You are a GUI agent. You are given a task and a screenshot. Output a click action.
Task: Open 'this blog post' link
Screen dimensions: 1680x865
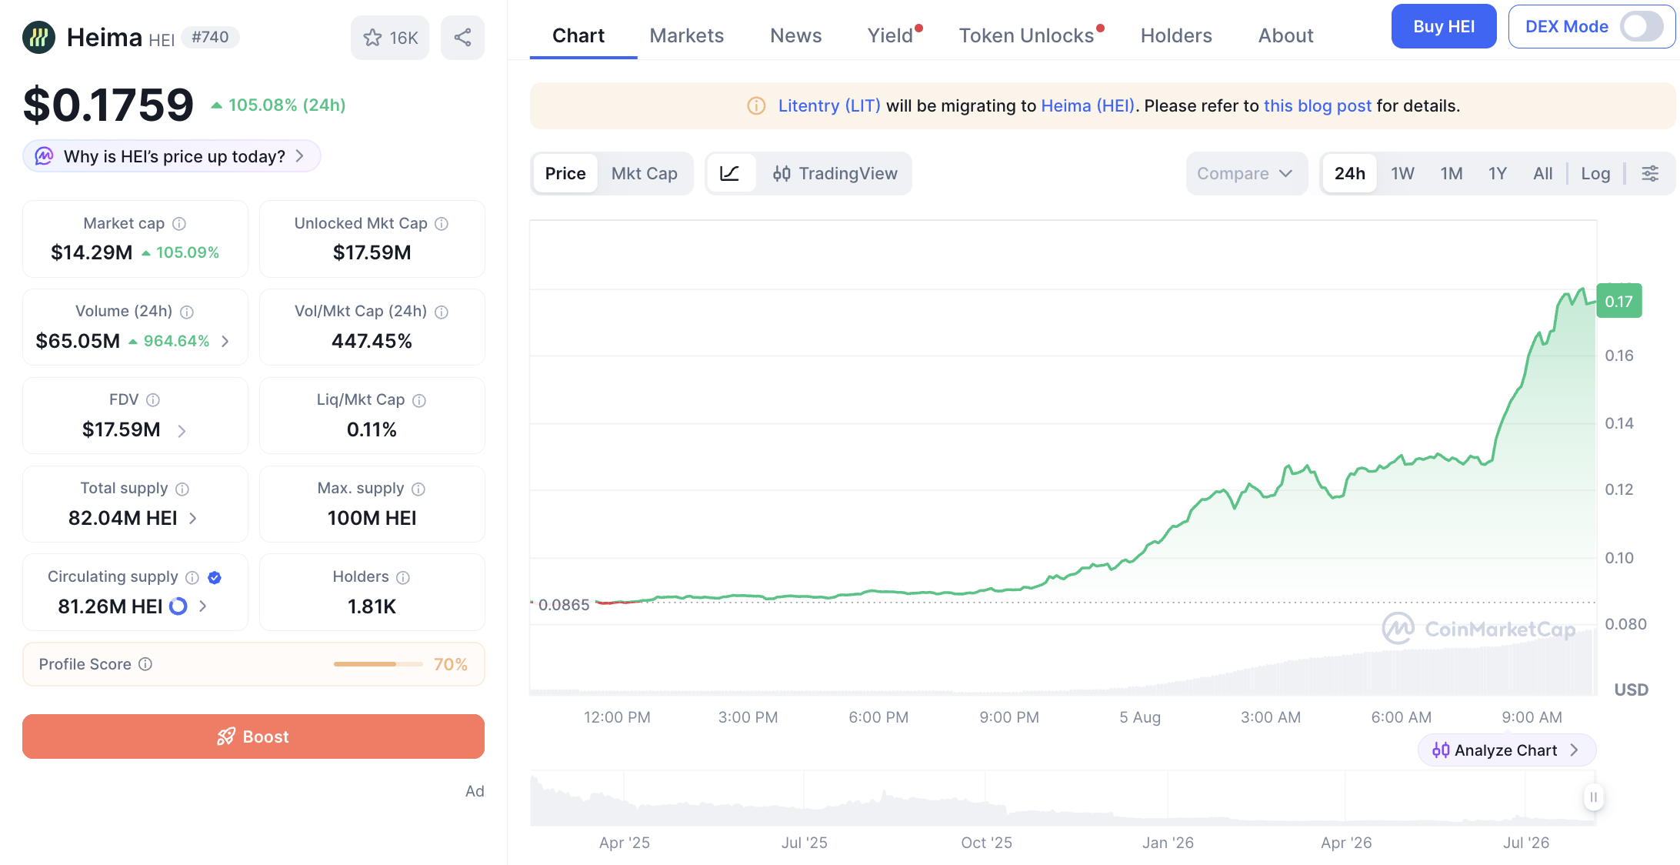pyautogui.click(x=1318, y=106)
